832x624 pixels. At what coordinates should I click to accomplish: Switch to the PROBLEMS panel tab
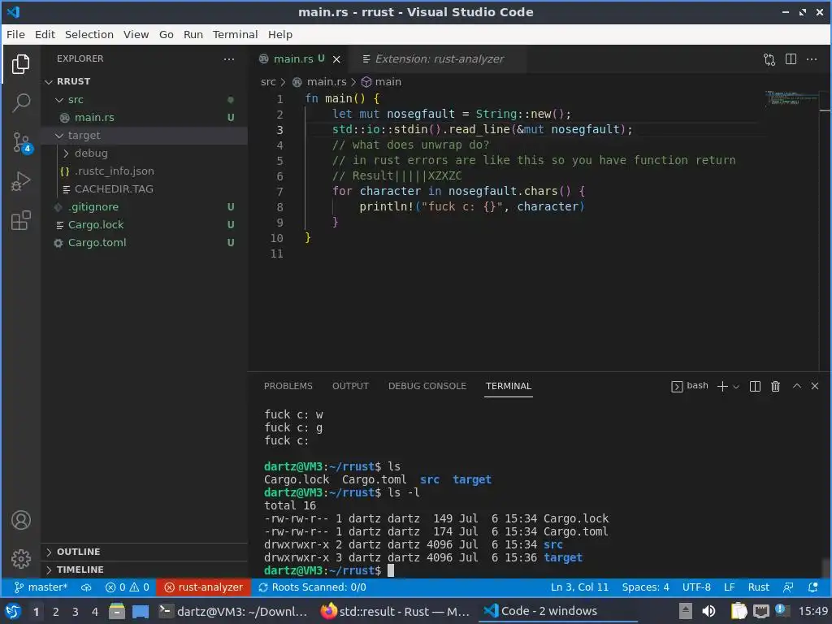click(x=288, y=386)
